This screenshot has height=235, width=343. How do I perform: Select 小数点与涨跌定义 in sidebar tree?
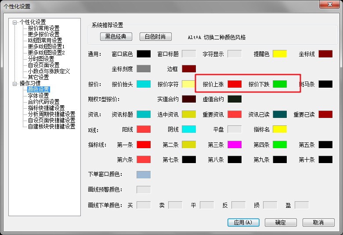pos(49,71)
